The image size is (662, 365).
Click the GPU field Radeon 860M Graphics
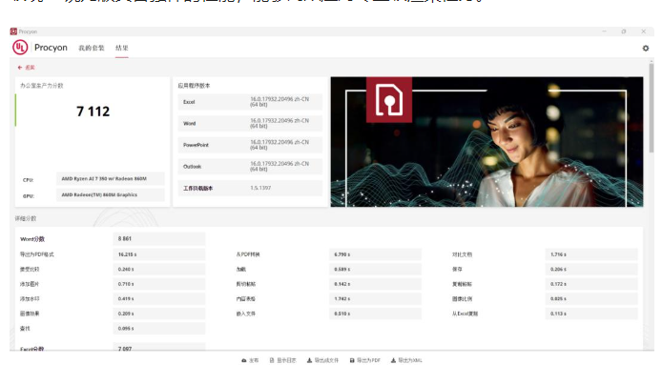(111, 195)
